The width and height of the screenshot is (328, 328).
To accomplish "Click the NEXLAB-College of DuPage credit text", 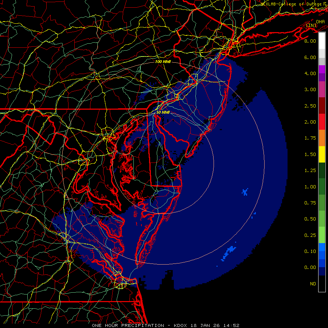I will pyautogui.click(x=291, y=4).
